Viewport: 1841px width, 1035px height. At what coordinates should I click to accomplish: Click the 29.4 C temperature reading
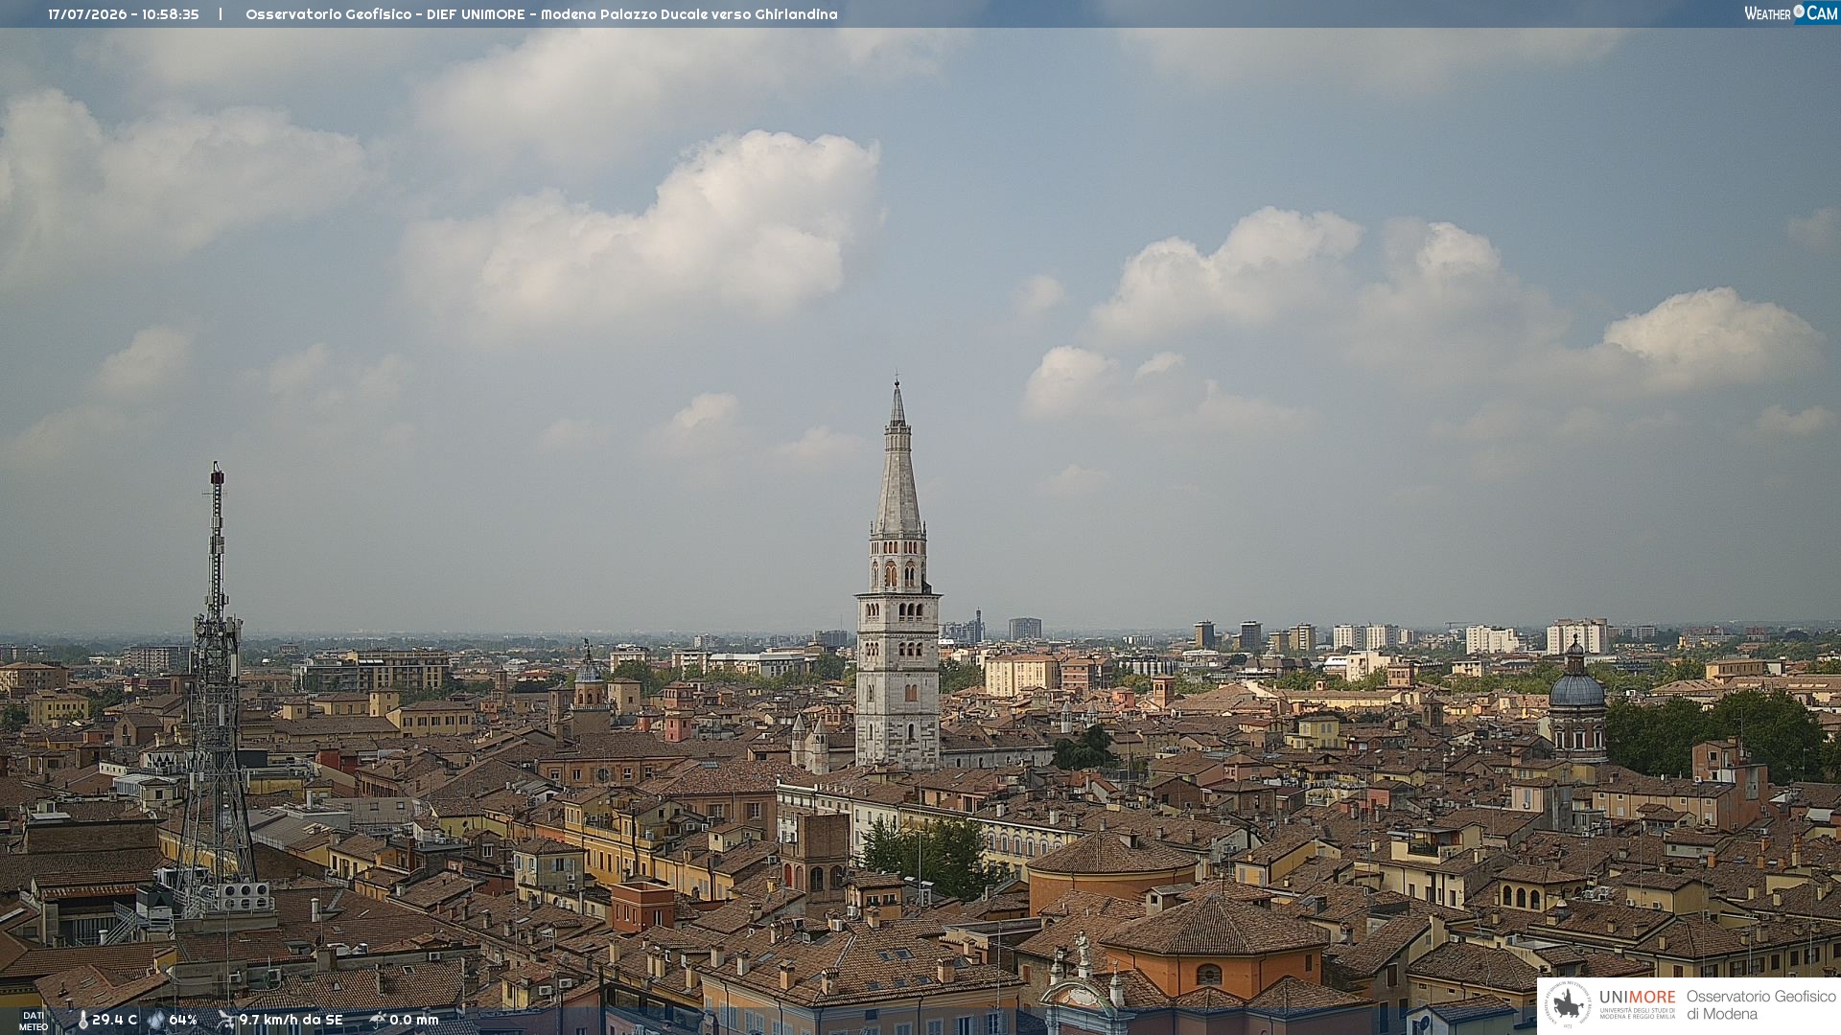(114, 1020)
